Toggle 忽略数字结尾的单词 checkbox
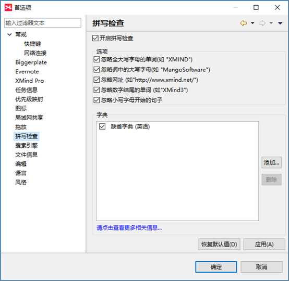The height and width of the screenshot is (281, 289). 97,90
